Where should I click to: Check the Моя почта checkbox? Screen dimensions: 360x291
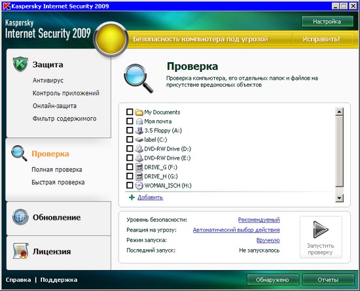(130, 121)
